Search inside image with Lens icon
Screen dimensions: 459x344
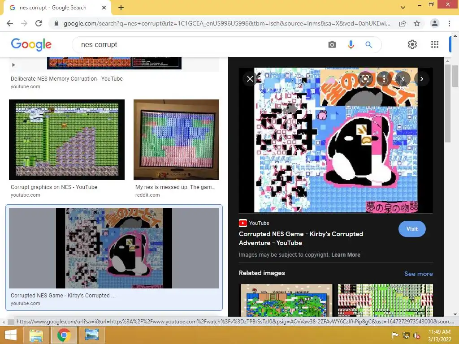365,79
